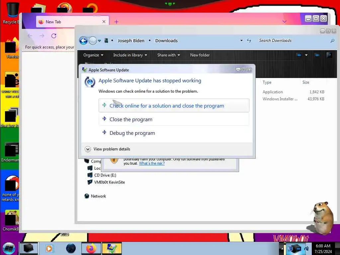Open recent locations dropdown beside navigation arrows
340x255 pixels.
pyautogui.click(x=100, y=41)
